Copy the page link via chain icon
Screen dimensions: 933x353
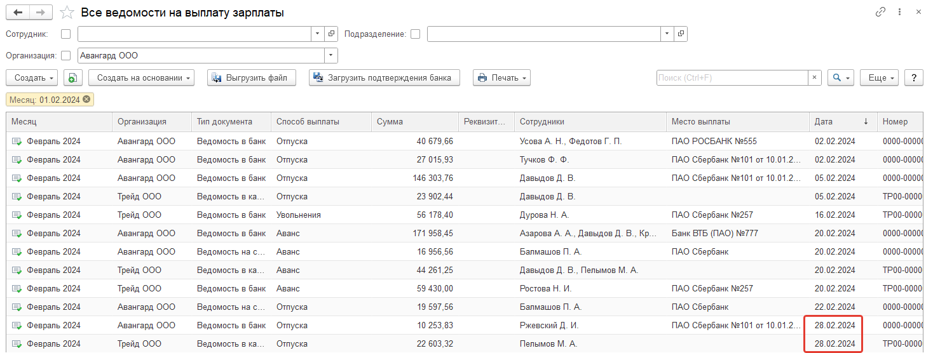(x=880, y=12)
